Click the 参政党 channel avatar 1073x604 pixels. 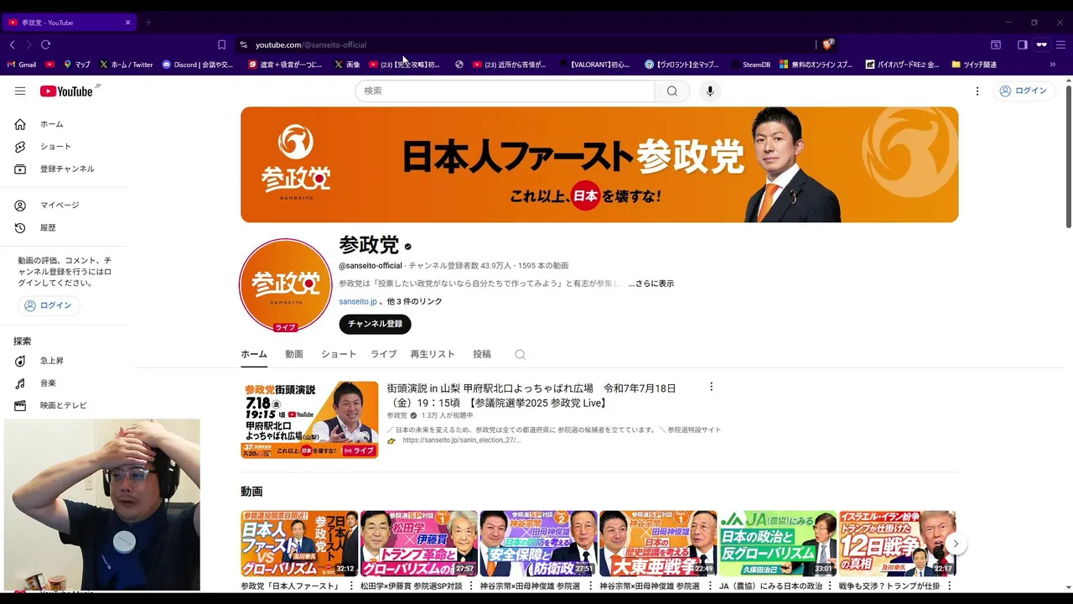coord(285,285)
